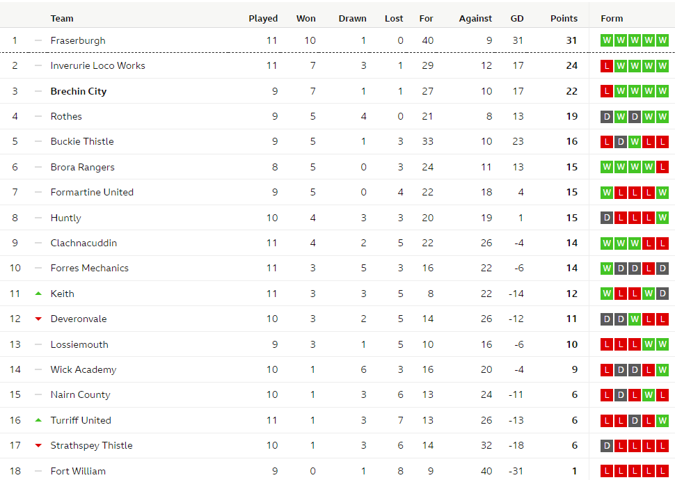
Task: Click Inverurie Loco Works' red L form badge
Action: point(607,66)
